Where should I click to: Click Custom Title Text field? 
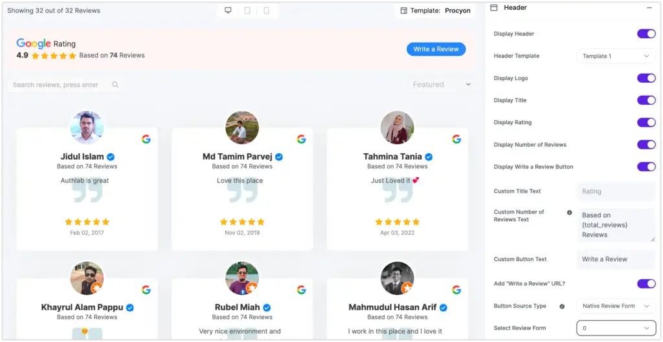tap(616, 191)
